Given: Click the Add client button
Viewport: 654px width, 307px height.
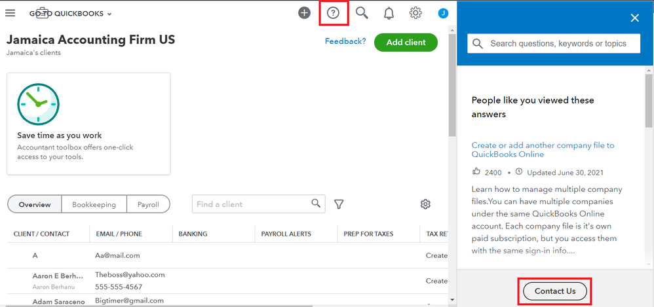Looking at the screenshot, I should coord(406,43).
